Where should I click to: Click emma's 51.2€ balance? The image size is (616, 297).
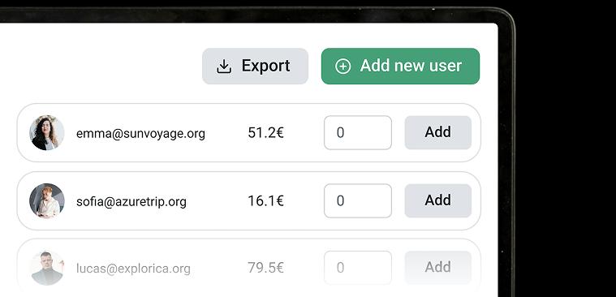point(265,133)
